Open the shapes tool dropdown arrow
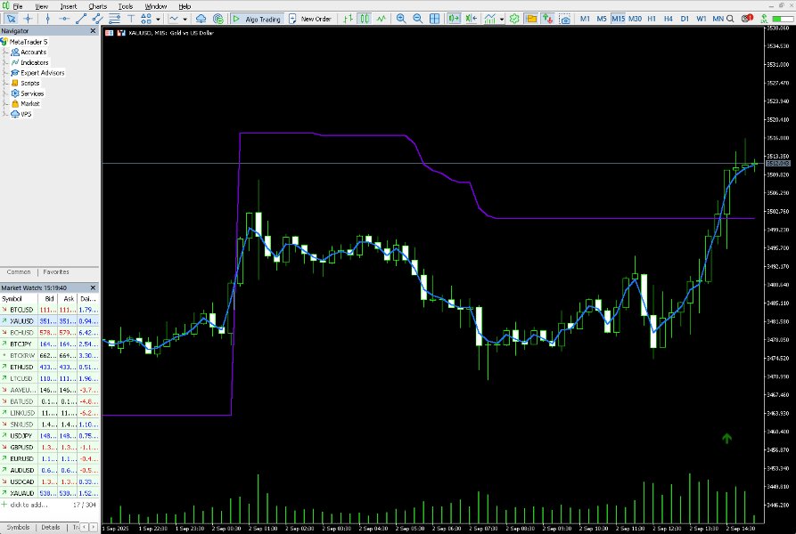The image size is (796, 534). coord(159,19)
